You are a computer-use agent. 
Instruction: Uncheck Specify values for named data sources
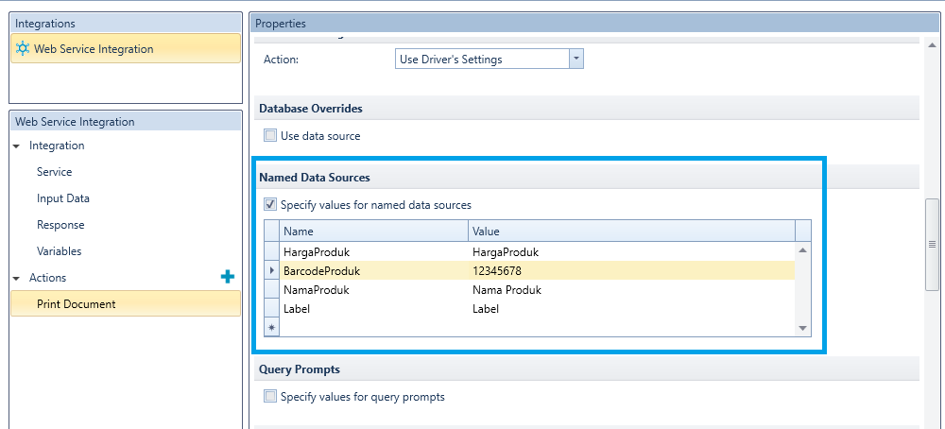270,205
